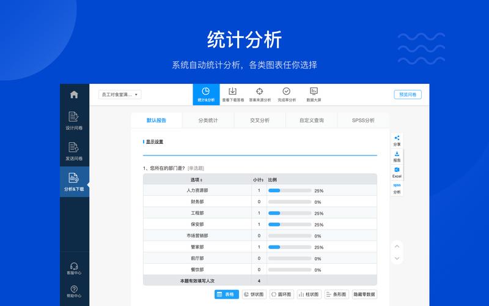Select the SPSS分析 tab
Image resolution: width=489 pixels, height=306 pixels.
tap(363, 120)
